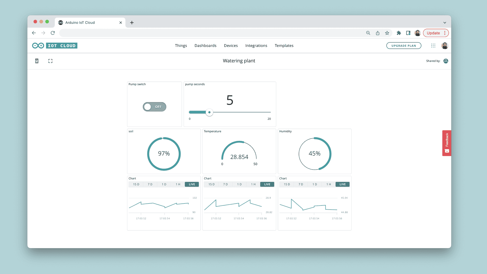Select 7 D range on humidity chart
This screenshot has width=487, height=274.
301,184
